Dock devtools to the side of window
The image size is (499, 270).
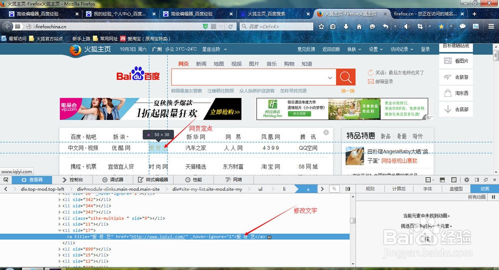(477, 180)
